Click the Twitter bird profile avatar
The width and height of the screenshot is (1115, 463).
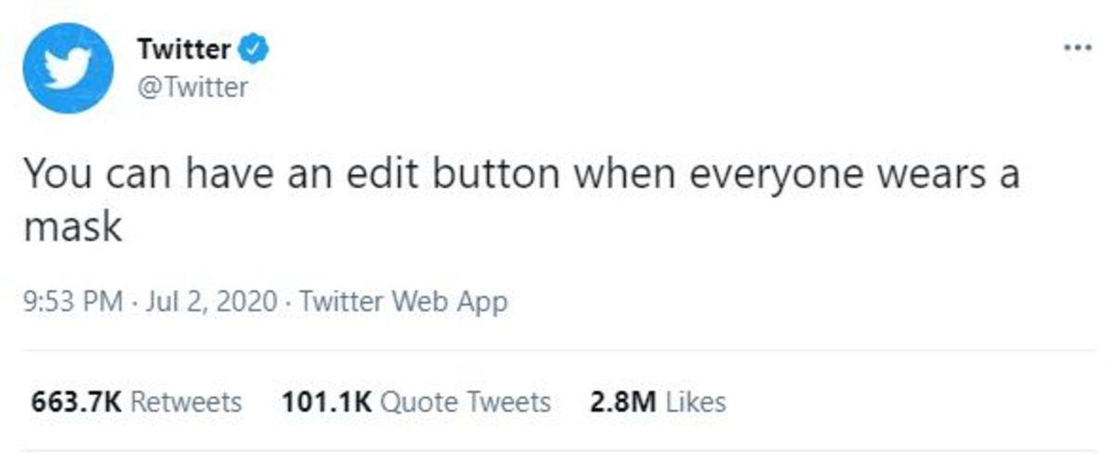tap(68, 66)
